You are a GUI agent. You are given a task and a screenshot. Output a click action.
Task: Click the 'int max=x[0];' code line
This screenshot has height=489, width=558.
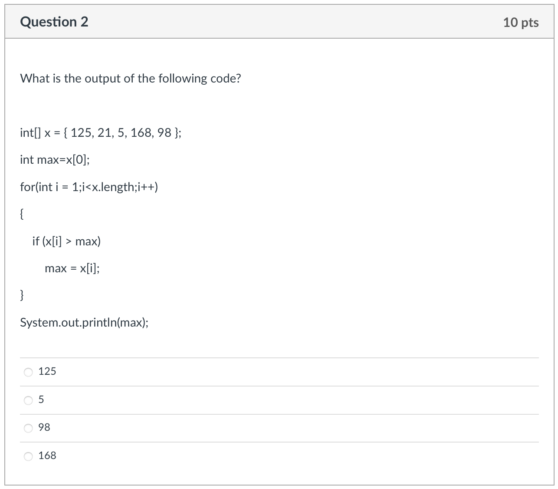point(55,160)
